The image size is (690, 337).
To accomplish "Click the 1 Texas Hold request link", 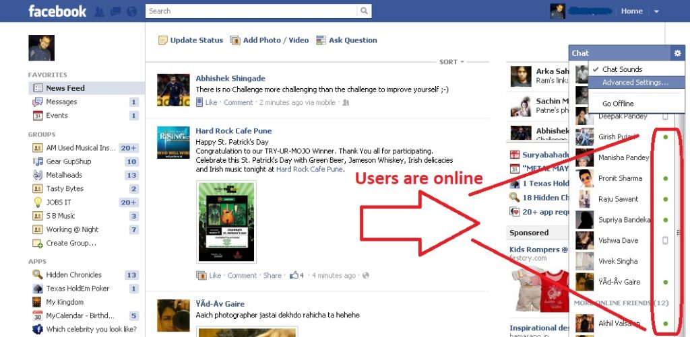I will (x=546, y=183).
